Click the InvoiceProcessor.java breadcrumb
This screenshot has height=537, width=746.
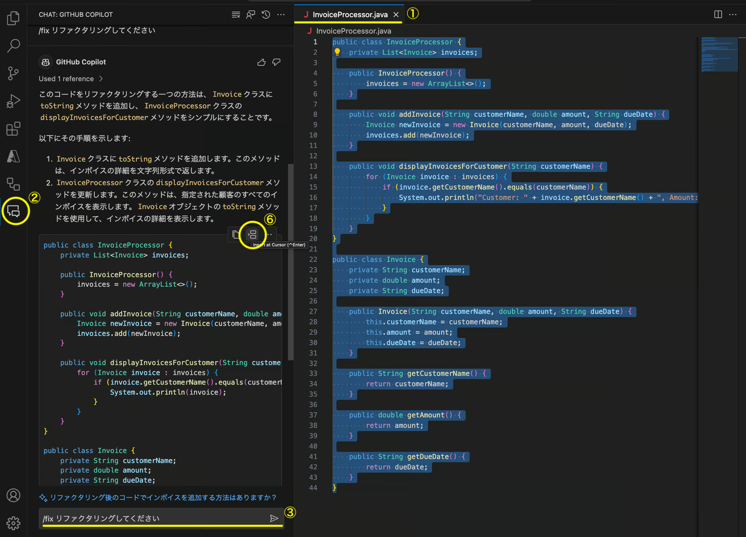354,31
